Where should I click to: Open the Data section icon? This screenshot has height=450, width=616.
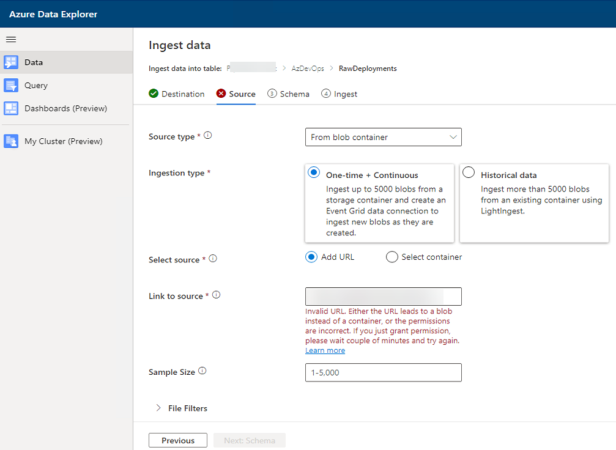[x=11, y=62]
